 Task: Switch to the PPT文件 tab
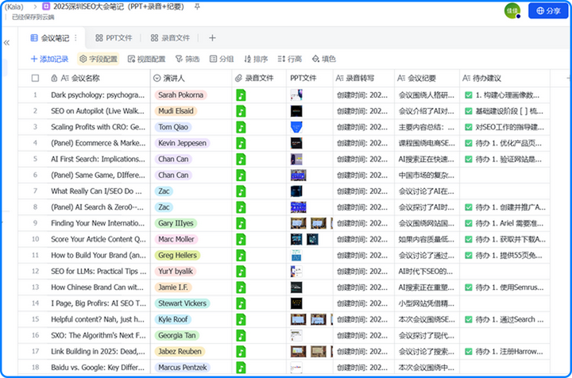pyautogui.click(x=114, y=38)
